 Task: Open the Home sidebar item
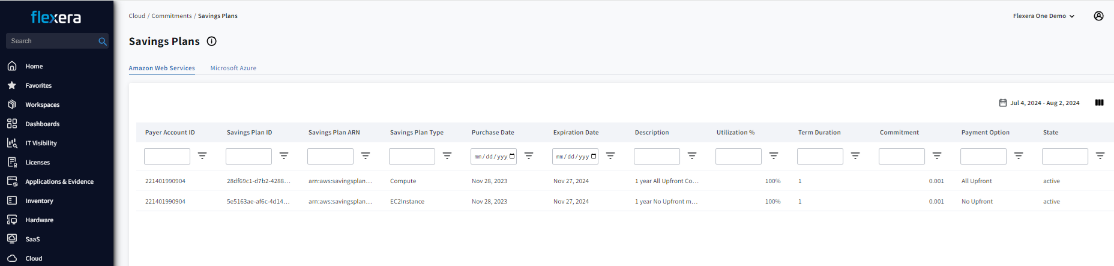click(34, 66)
